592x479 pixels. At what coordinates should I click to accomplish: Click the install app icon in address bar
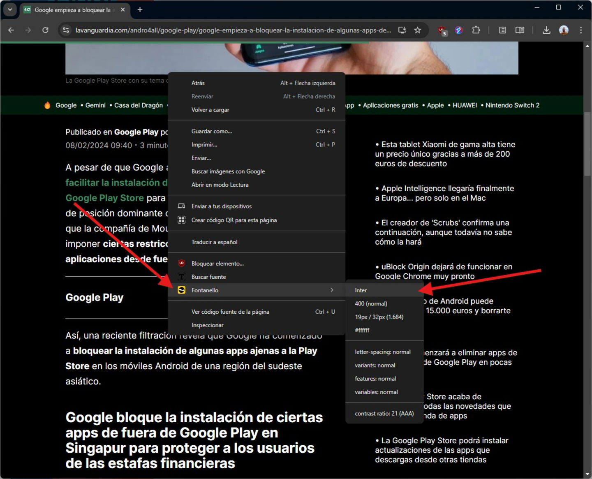(402, 30)
